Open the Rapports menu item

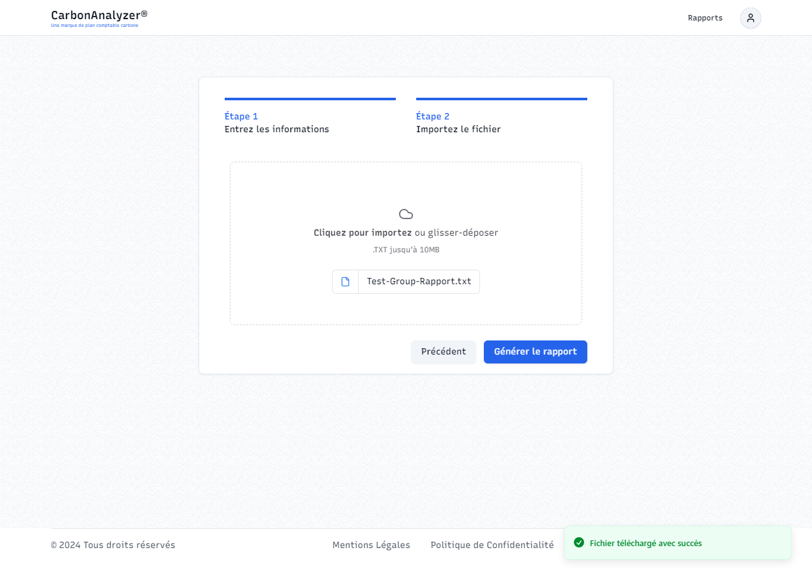705,18
